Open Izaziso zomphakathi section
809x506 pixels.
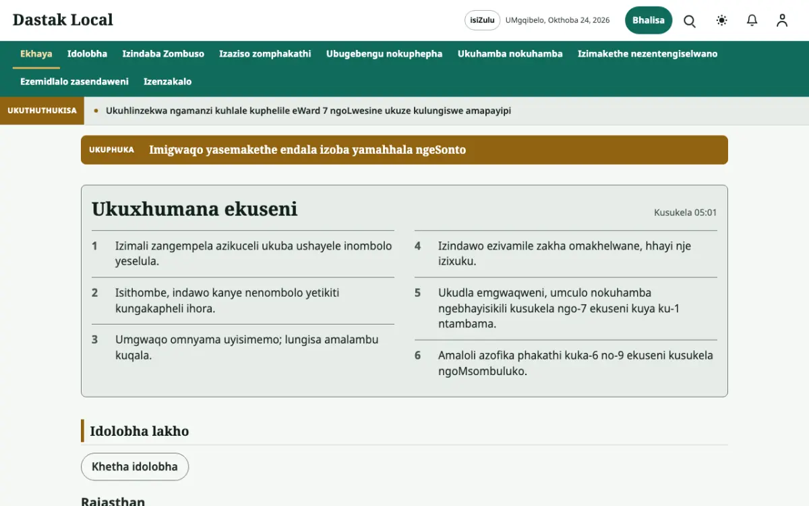coord(265,54)
